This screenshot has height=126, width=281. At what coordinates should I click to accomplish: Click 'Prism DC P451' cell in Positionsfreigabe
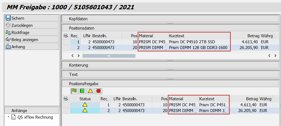point(214,105)
